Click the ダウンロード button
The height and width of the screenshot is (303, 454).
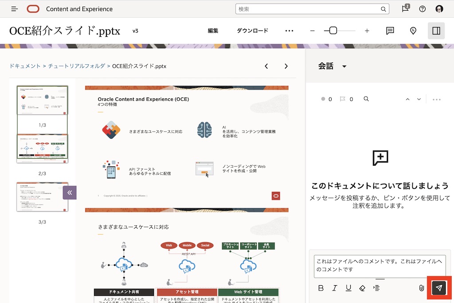tap(253, 31)
